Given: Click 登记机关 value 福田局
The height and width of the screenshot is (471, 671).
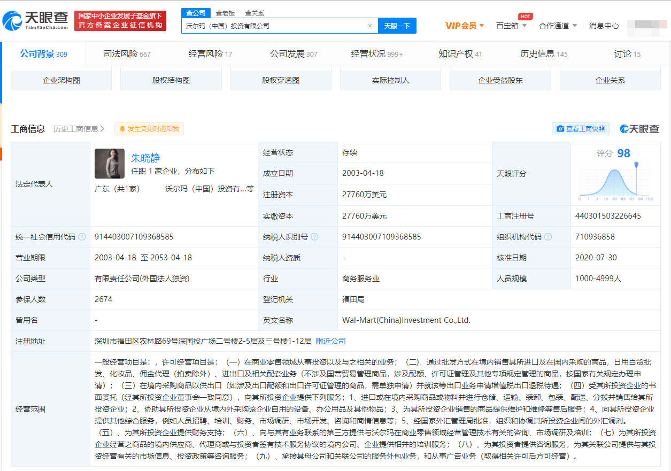Looking at the screenshot, I should pos(353,299).
